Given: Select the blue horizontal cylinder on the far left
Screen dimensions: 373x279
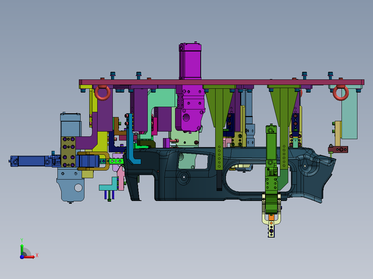Looking at the screenshot, I should 31,161.
